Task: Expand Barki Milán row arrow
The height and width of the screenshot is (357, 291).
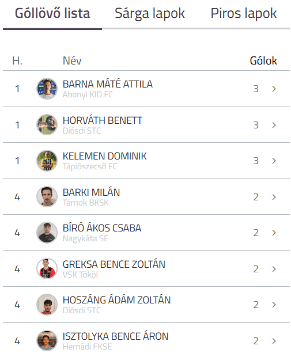Action: tap(274, 197)
